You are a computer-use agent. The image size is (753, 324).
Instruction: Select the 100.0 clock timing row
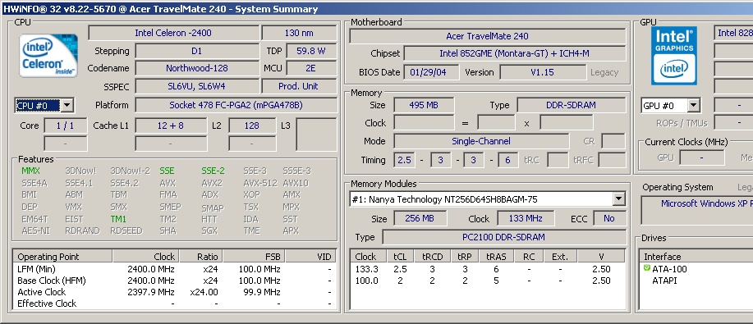click(x=488, y=281)
